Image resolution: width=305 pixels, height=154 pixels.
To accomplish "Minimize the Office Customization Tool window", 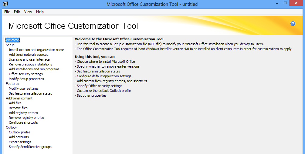I will click(277, 4).
